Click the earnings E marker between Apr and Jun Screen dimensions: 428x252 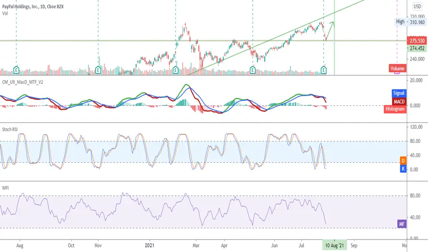click(253, 70)
